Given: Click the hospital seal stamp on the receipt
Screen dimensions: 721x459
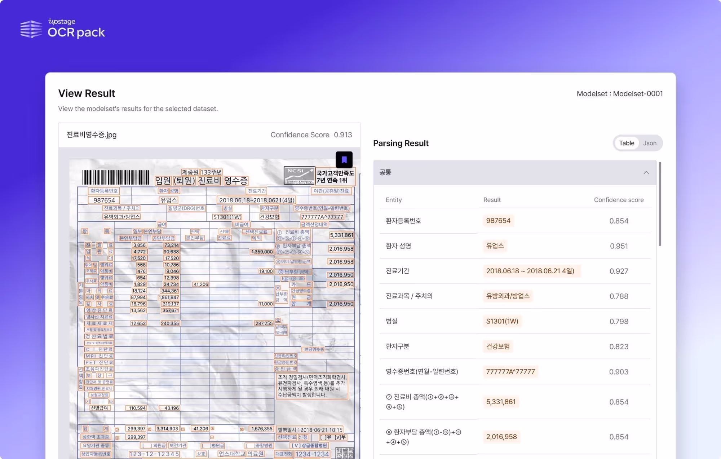Looking at the screenshot, I should pos(345,453).
